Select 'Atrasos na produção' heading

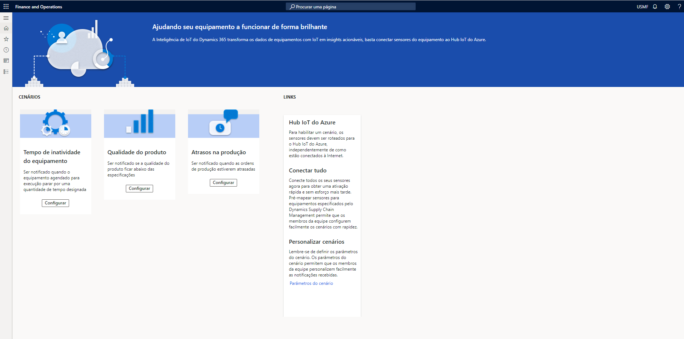pyautogui.click(x=219, y=152)
